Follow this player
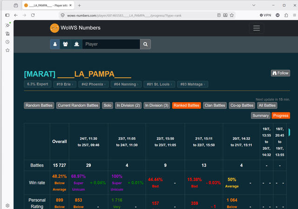Screen dimensions: 298x209 click(280, 73)
